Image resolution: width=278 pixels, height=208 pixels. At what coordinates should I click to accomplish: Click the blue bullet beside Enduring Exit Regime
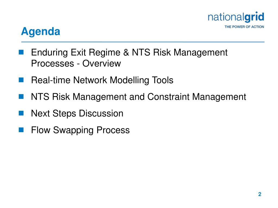21,52
